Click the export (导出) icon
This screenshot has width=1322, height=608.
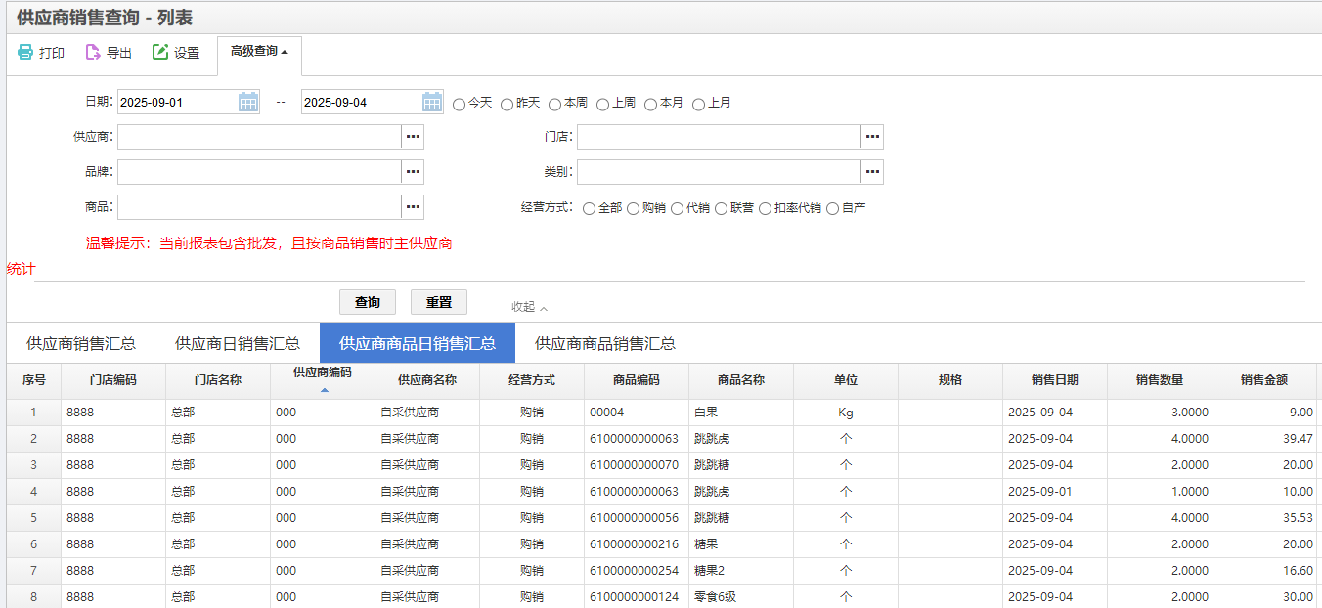click(x=93, y=53)
